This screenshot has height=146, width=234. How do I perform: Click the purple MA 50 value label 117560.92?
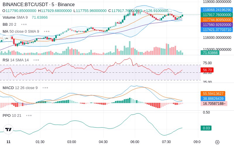pos(217,25)
